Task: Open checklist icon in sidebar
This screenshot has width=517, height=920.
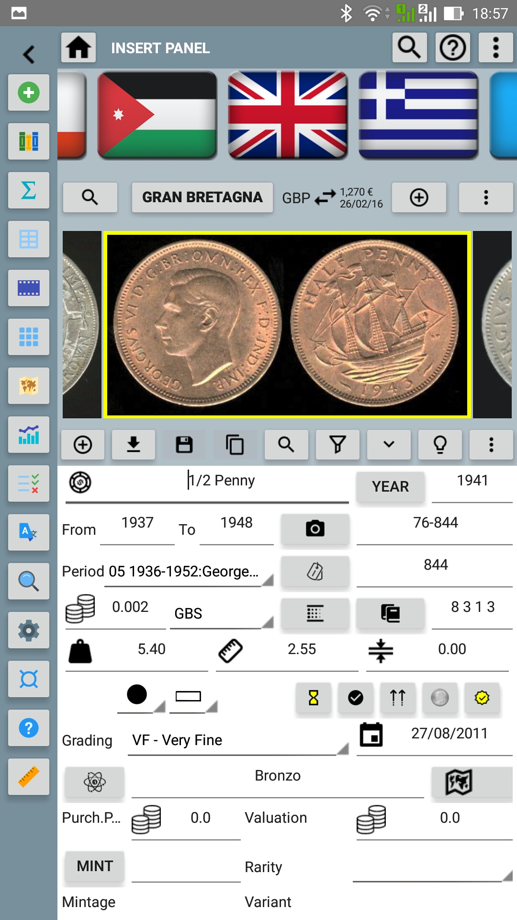Action: click(x=29, y=483)
